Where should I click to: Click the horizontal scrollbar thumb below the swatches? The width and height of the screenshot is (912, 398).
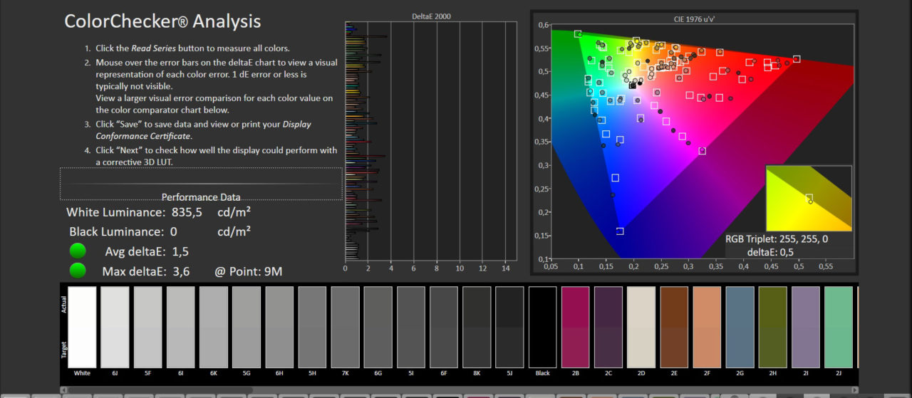point(160,389)
